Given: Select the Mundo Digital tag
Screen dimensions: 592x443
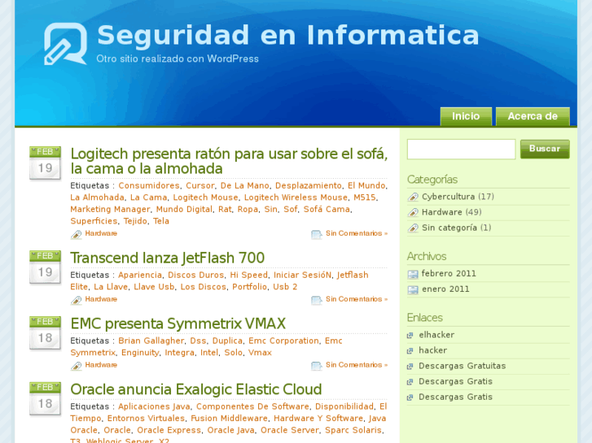Looking at the screenshot, I should (x=184, y=209).
